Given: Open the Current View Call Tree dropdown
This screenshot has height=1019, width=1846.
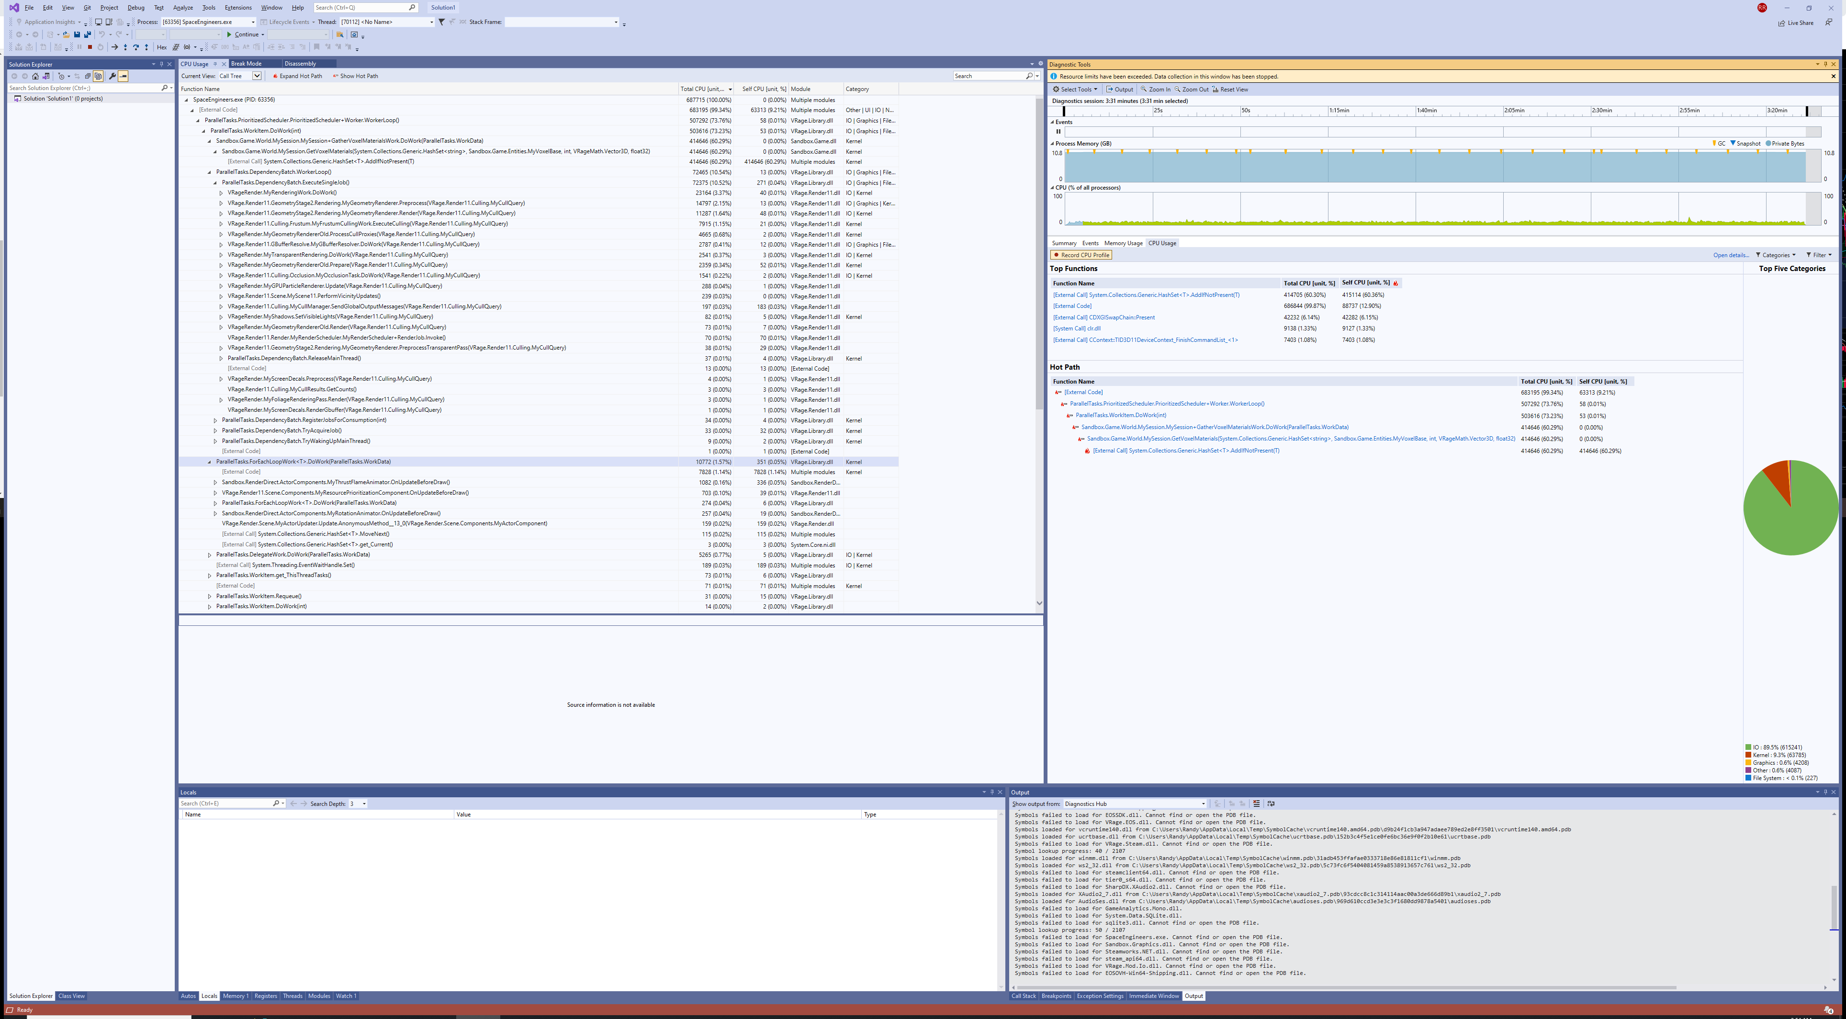Looking at the screenshot, I should tap(239, 76).
